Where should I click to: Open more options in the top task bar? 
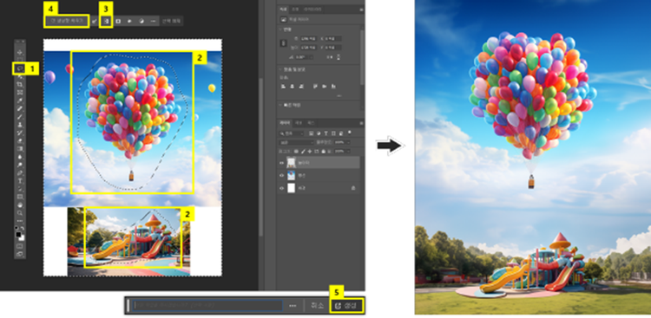tap(153, 20)
